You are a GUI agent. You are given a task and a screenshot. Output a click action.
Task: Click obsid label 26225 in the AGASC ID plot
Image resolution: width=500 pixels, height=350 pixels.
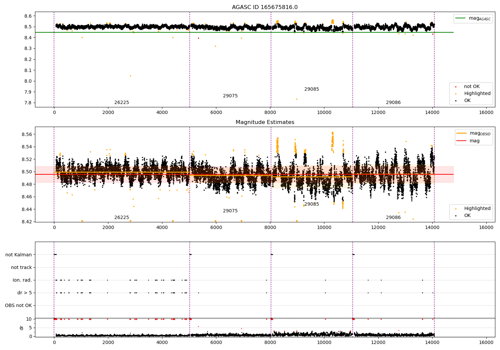[122, 103]
